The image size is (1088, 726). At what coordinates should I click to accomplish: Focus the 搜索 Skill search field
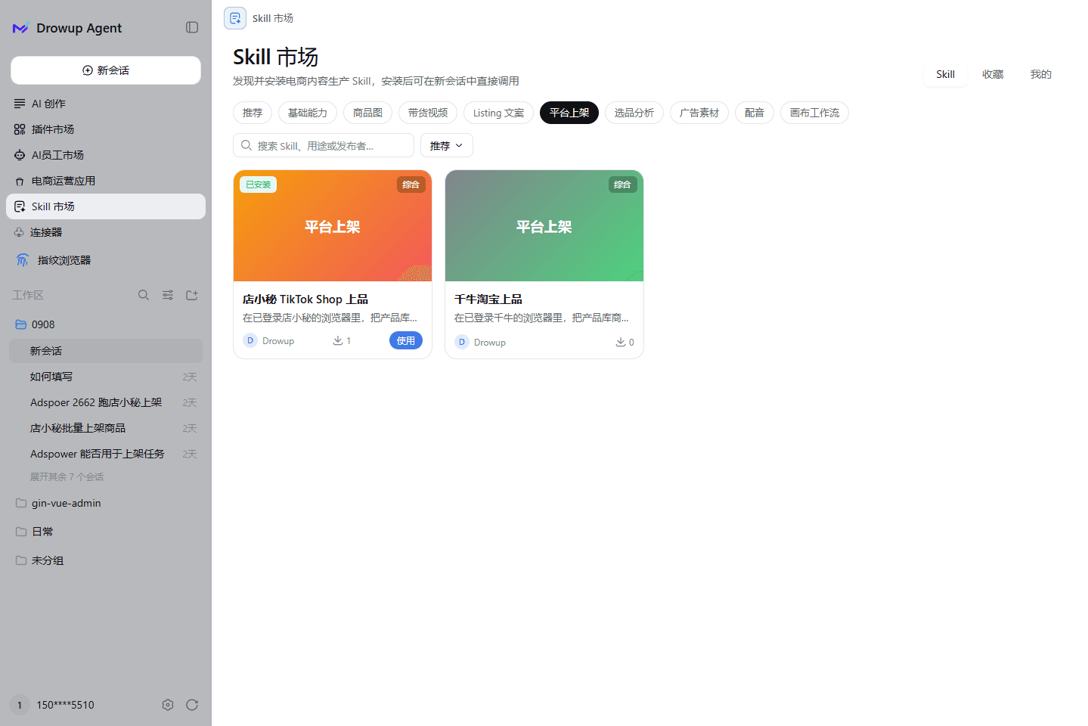coord(324,145)
